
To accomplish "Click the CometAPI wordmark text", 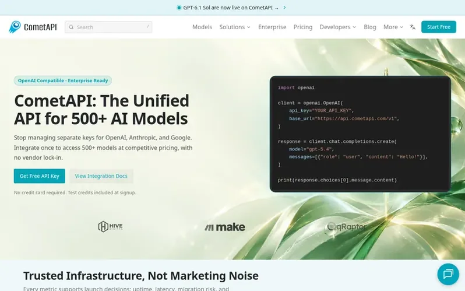I will point(40,27).
